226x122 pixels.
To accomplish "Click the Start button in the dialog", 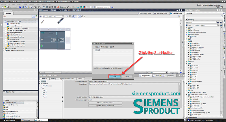I will 115,76.
